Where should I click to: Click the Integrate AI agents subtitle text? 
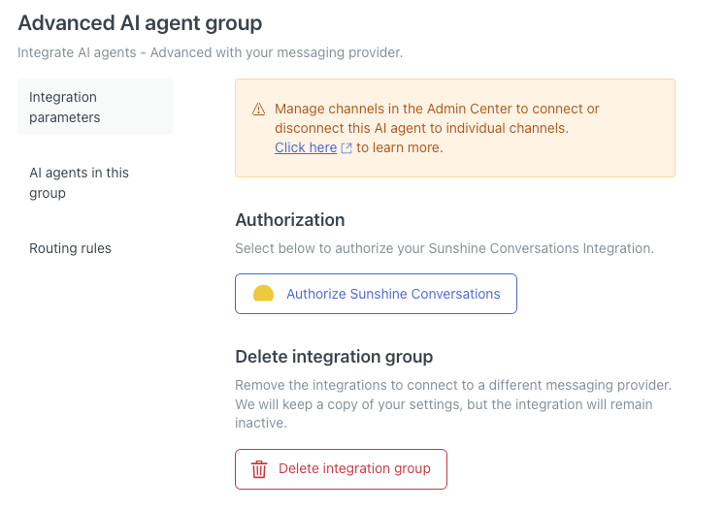(x=210, y=52)
